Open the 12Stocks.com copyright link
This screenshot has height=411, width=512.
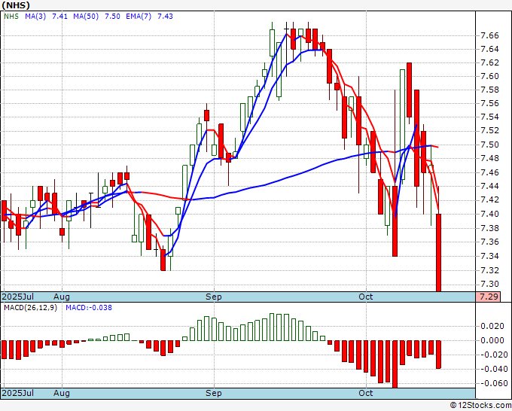click(x=480, y=406)
